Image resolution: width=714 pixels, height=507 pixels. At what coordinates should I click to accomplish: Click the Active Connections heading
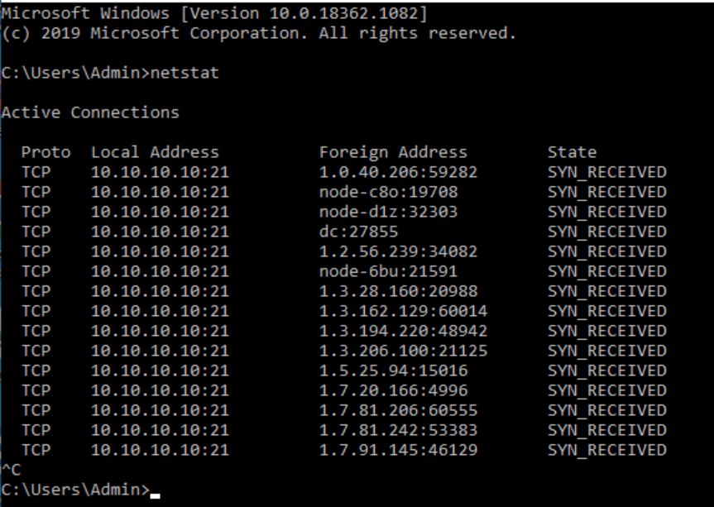click(90, 112)
